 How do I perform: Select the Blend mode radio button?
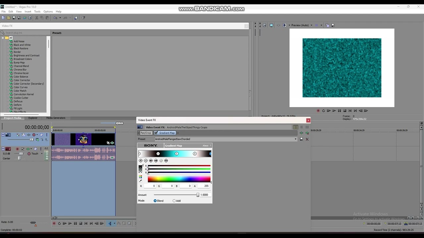pos(155,201)
